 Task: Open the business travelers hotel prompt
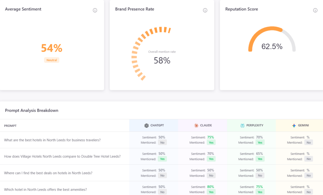click(x=52, y=140)
